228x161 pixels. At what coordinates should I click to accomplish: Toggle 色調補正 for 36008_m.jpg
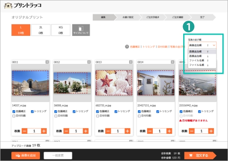tap(56, 111)
